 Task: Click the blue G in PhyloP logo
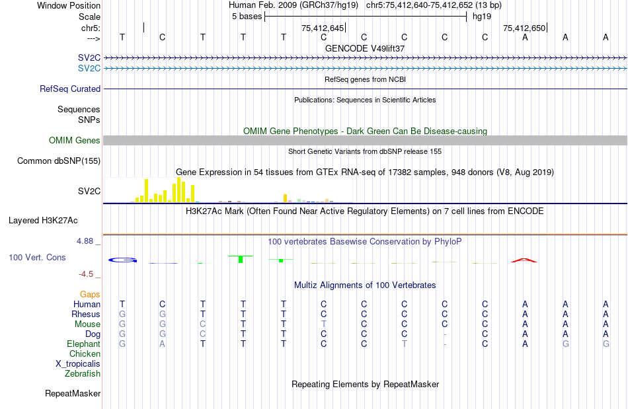coord(122,260)
